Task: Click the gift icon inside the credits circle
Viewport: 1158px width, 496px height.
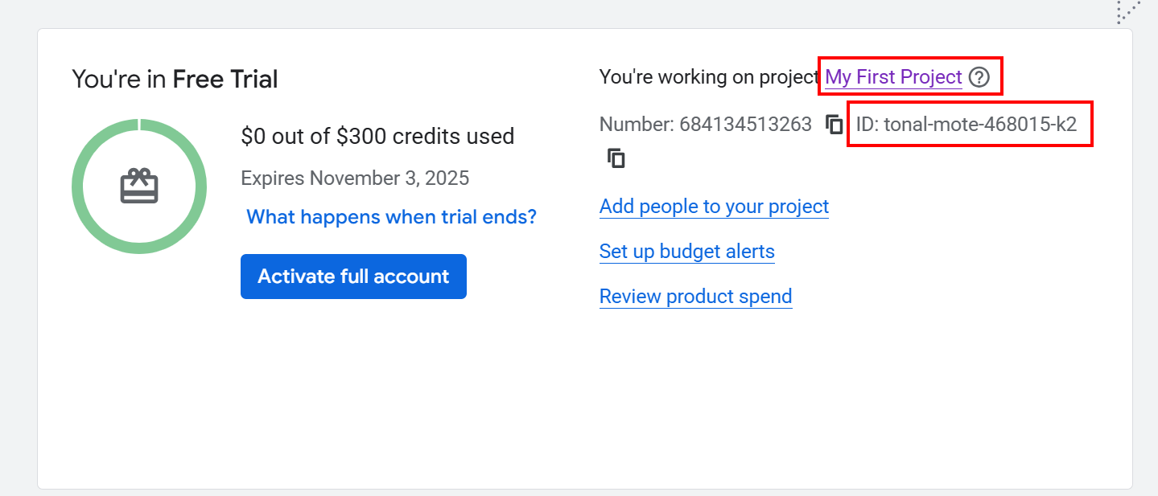Action: point(138,186)
